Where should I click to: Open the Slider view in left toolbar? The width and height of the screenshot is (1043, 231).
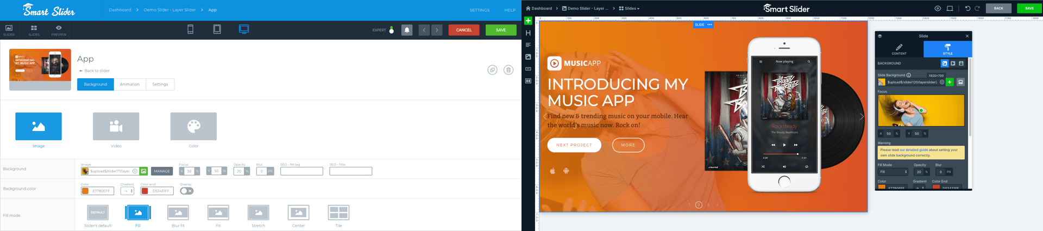click(x=9, y=30)
